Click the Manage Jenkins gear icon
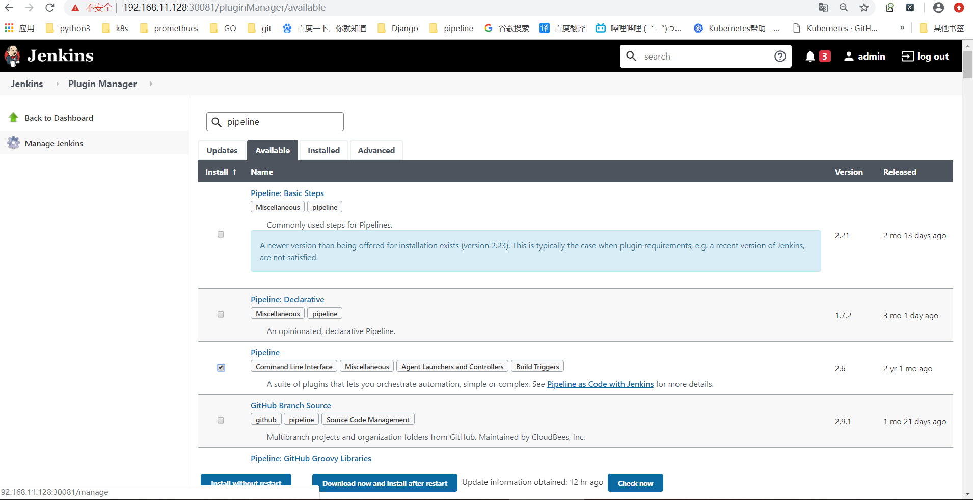This screenshot has width=973, height=500. (x=13, y=143)
